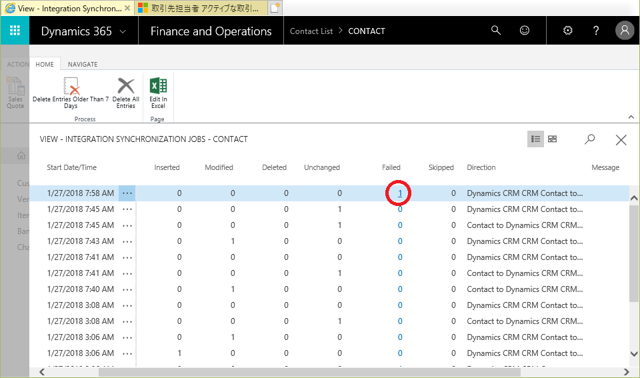Open a new browser tab
Image resolution: width=640 pixels, height=378 pixels.
coord(275,8)
